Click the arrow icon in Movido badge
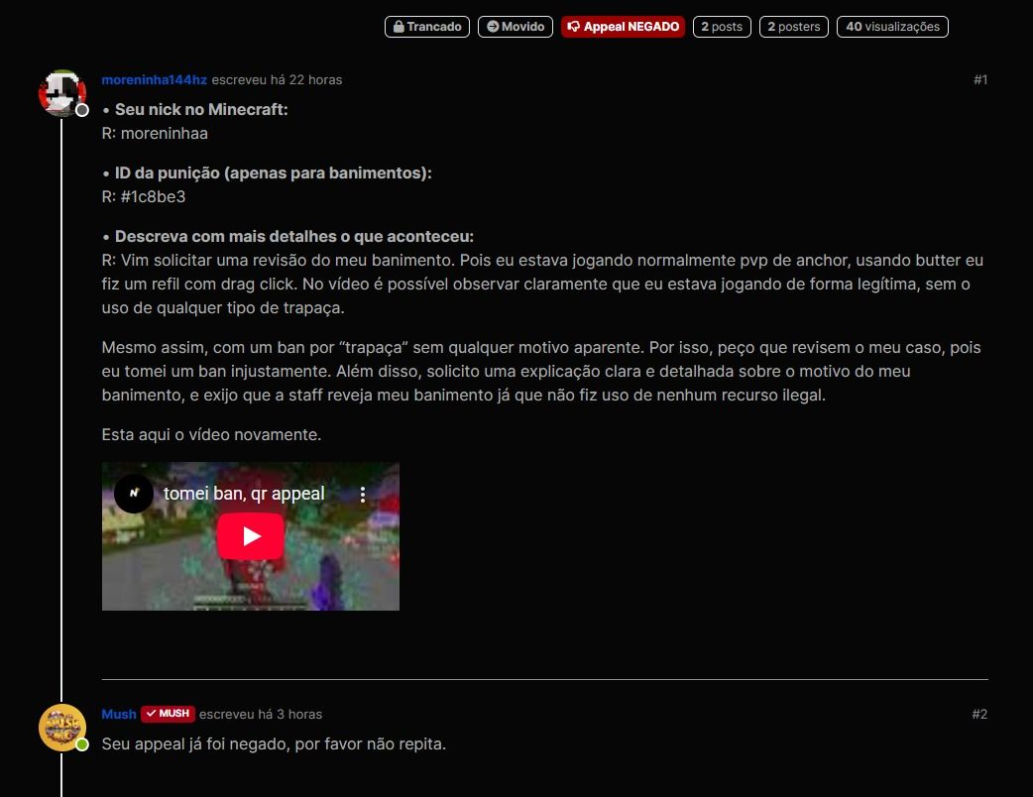Screen dimensions: 1033x797 click(x=493, y=27)
